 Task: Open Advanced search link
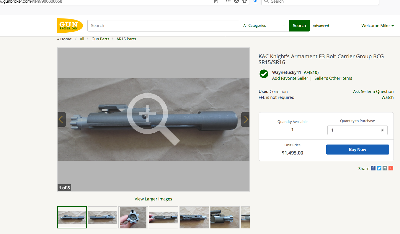point(321,26)
